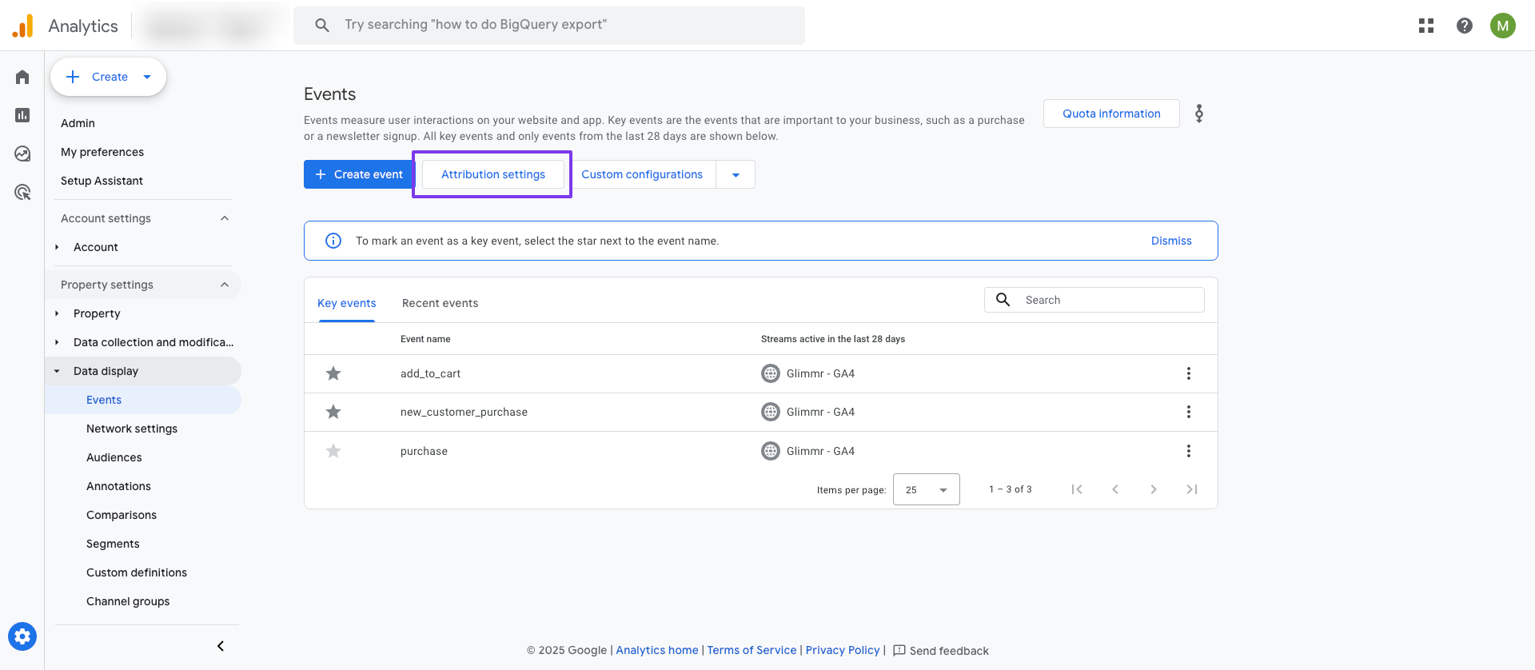Mark purchase as key event star
This screenshot has width=1535, height=670.
[333, 451]
